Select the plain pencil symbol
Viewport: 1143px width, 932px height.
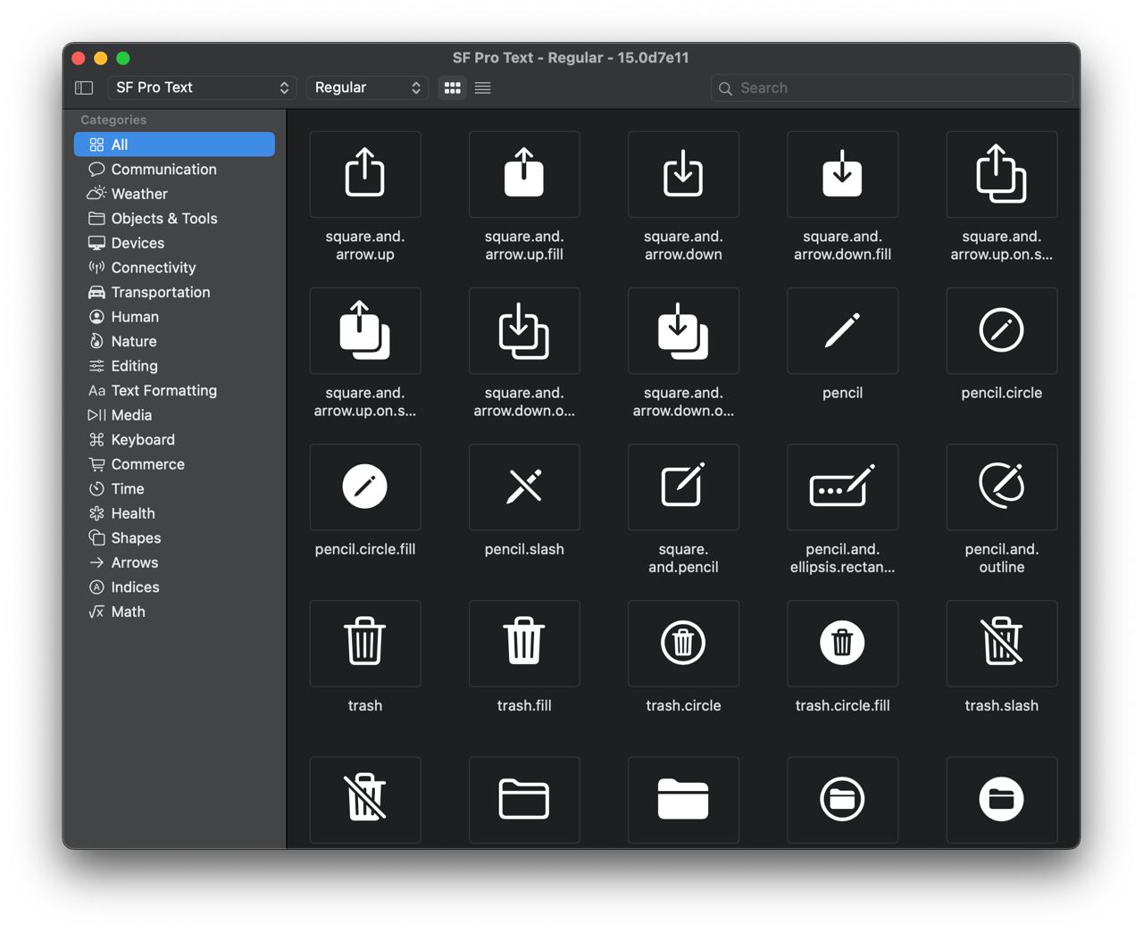(842, 330)
